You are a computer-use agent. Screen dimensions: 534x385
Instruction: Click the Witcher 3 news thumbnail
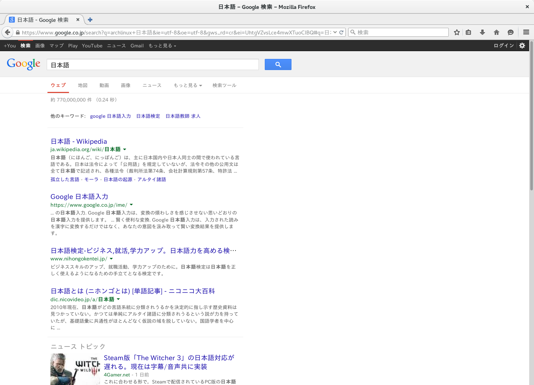point(75,369)
